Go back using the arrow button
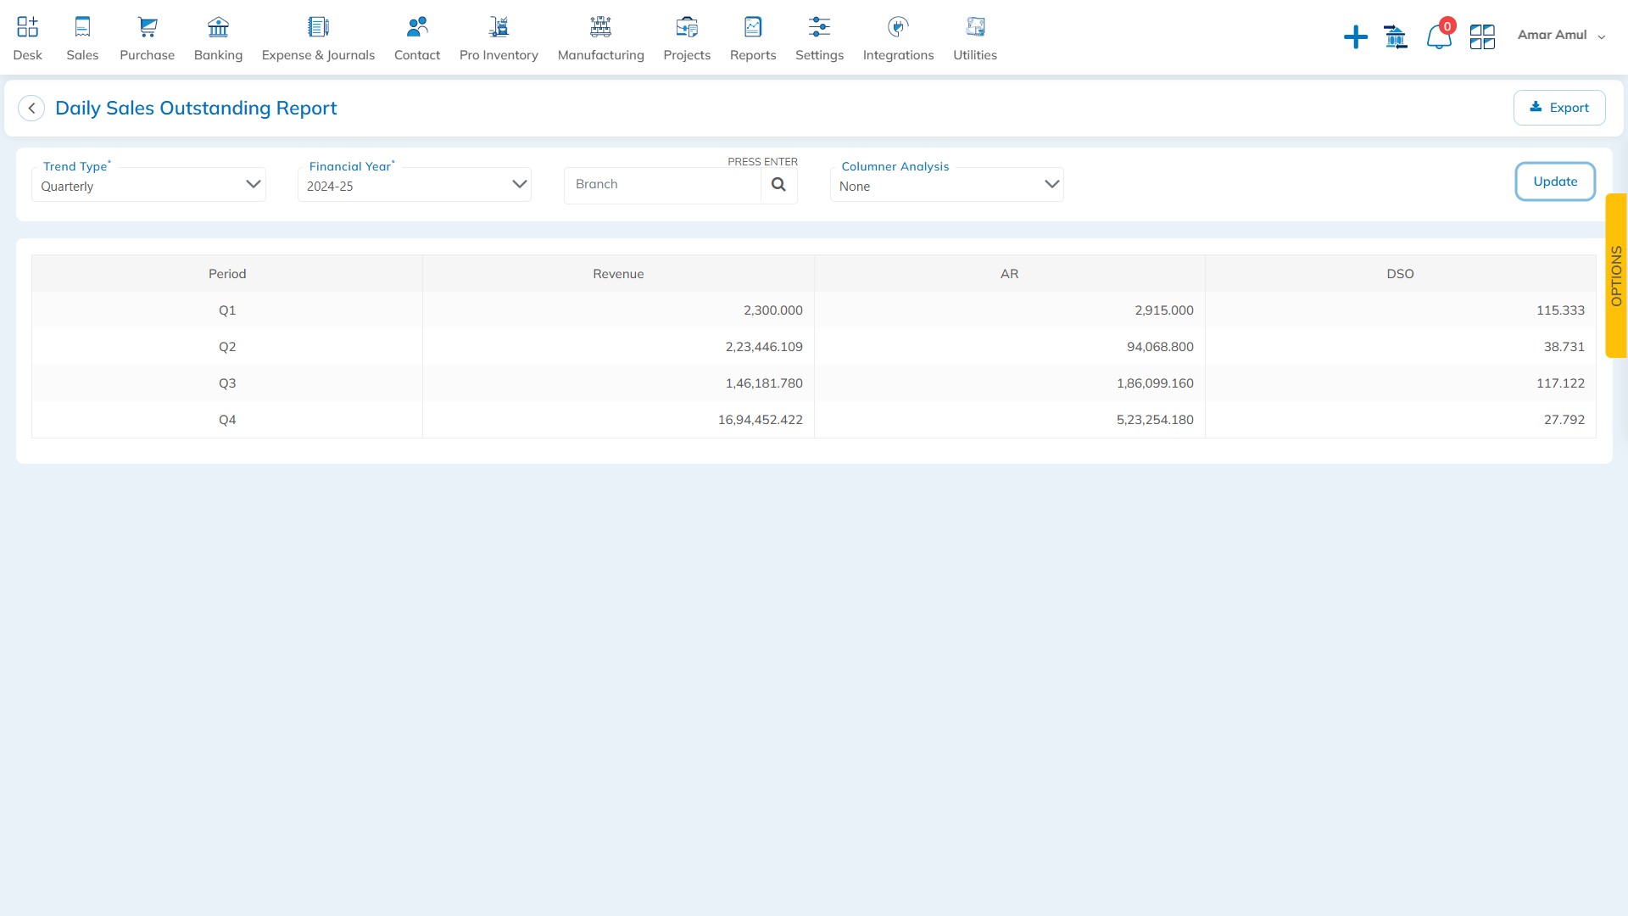1628x916 pixels. click(x=31, y=109)
